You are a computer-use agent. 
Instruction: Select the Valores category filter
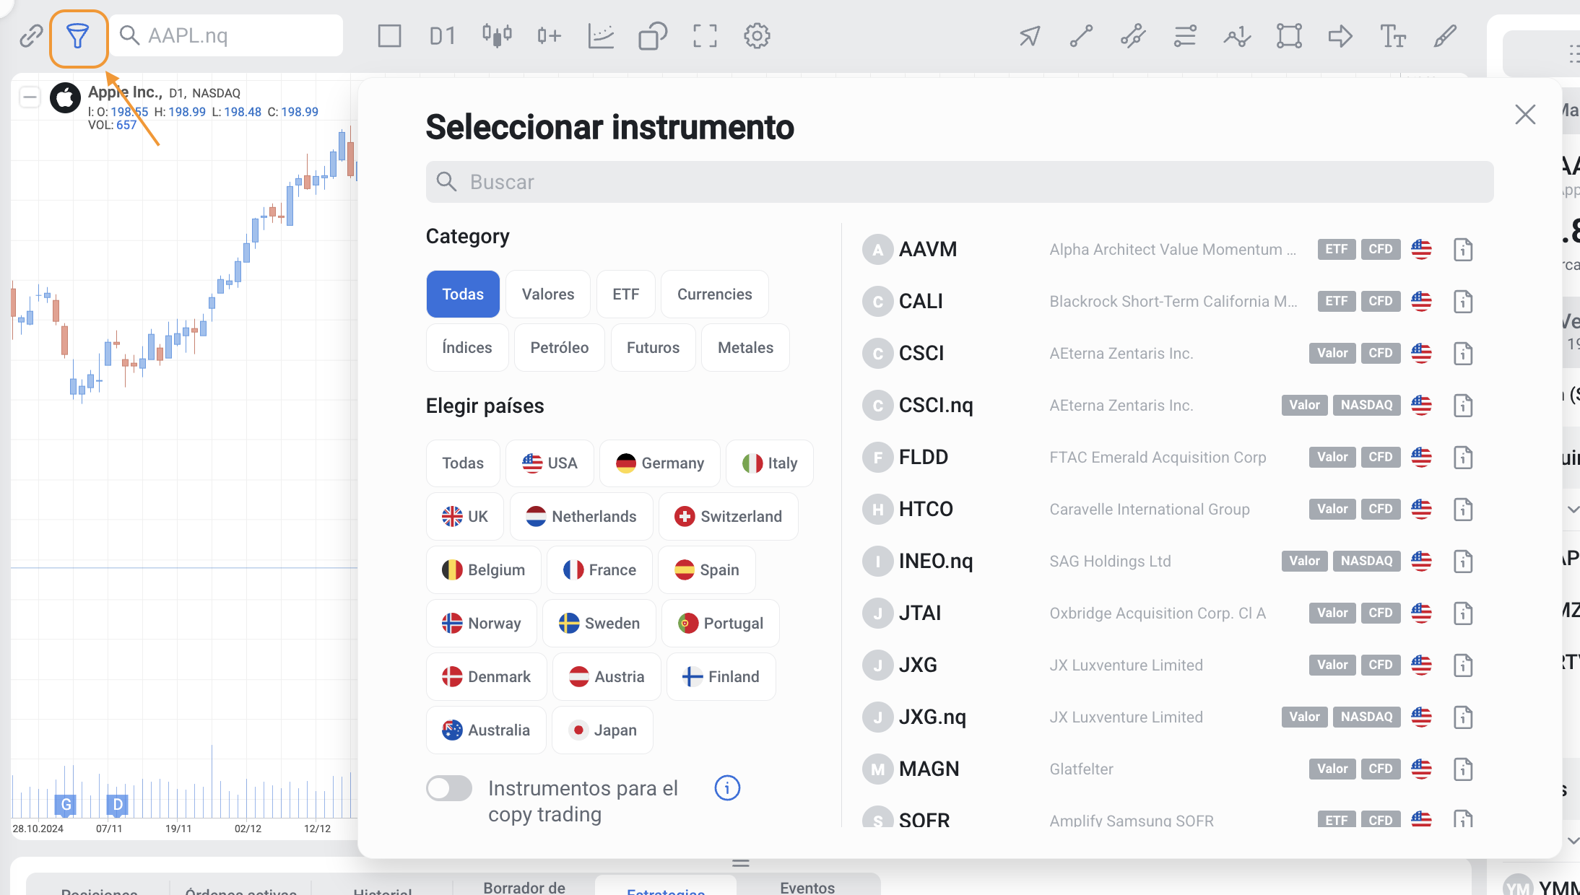coord(548,294)
